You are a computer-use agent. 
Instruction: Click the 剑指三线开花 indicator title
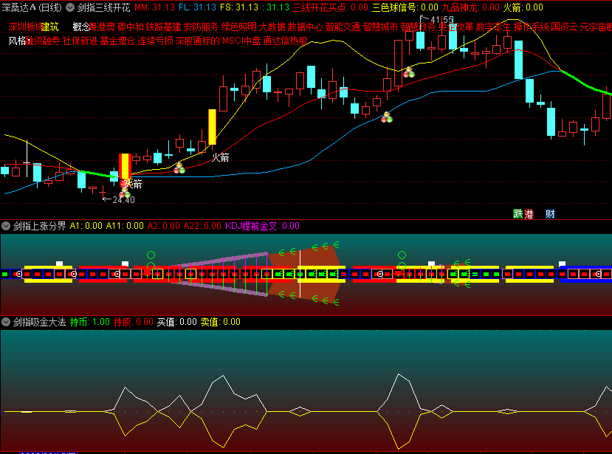pos(103,7)
